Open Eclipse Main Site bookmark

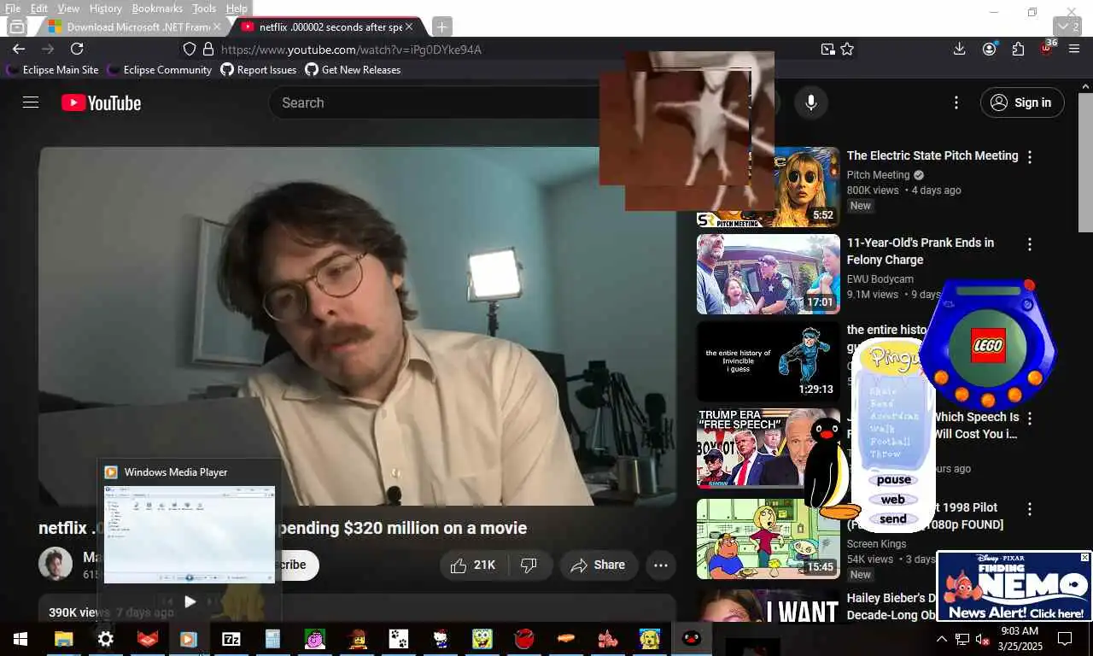pyautogui.click(x=53, y=70)
